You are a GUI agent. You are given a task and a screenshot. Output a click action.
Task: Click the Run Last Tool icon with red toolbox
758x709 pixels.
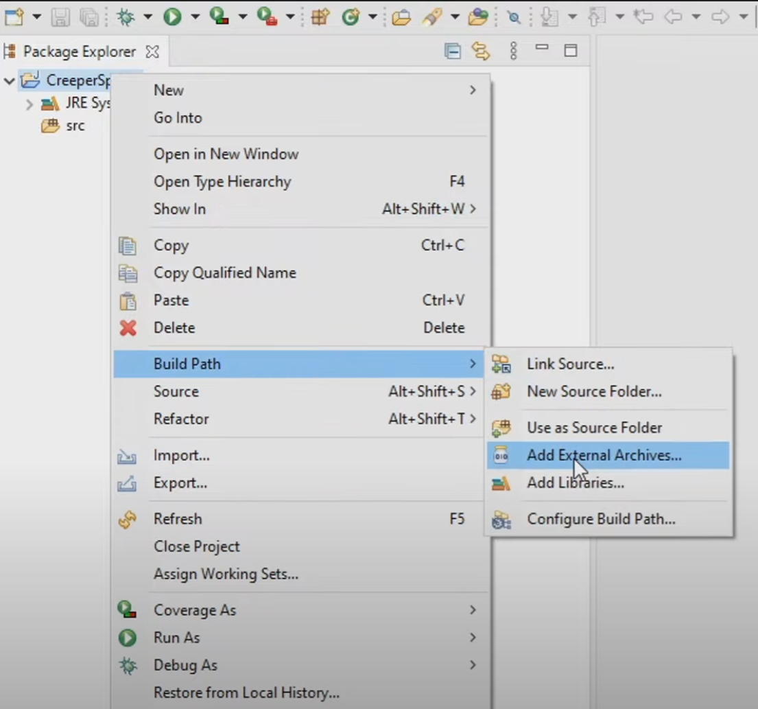[x=267, y=17]
